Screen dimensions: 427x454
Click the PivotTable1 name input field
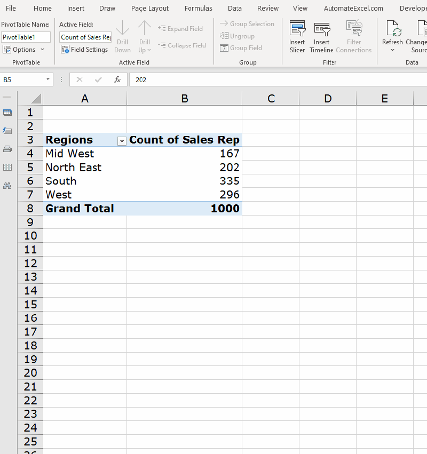[x=25, y=37]
